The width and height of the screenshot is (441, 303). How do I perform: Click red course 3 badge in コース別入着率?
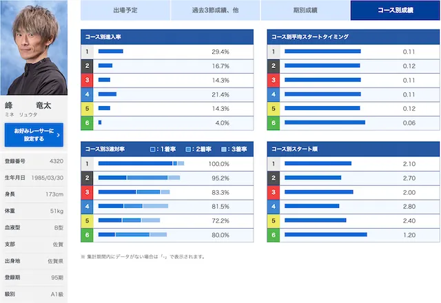pos(87,80)
